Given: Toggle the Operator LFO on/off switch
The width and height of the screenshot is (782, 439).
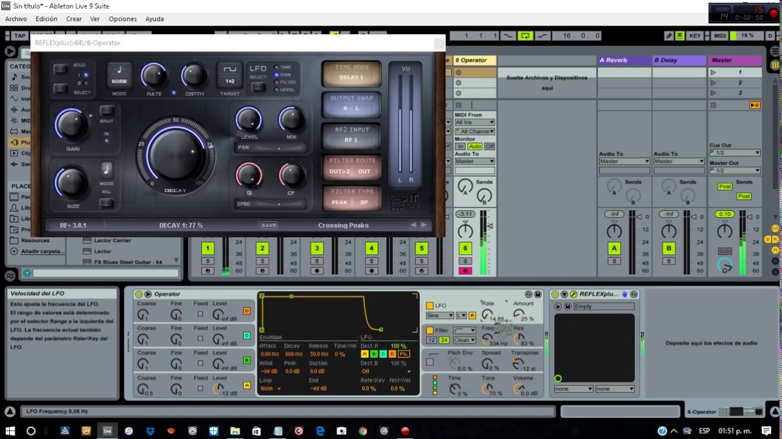Looking at the screenshot, I should (429, 305).
